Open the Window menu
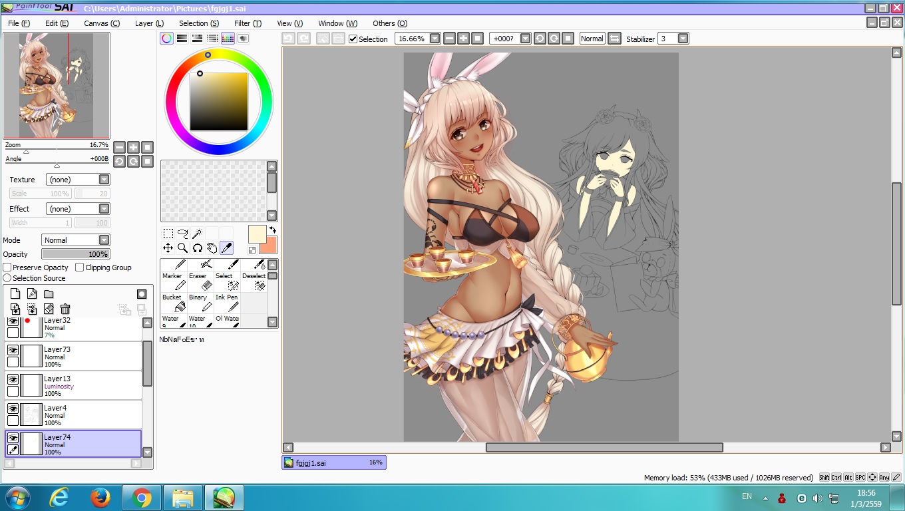 pos(337,23)
